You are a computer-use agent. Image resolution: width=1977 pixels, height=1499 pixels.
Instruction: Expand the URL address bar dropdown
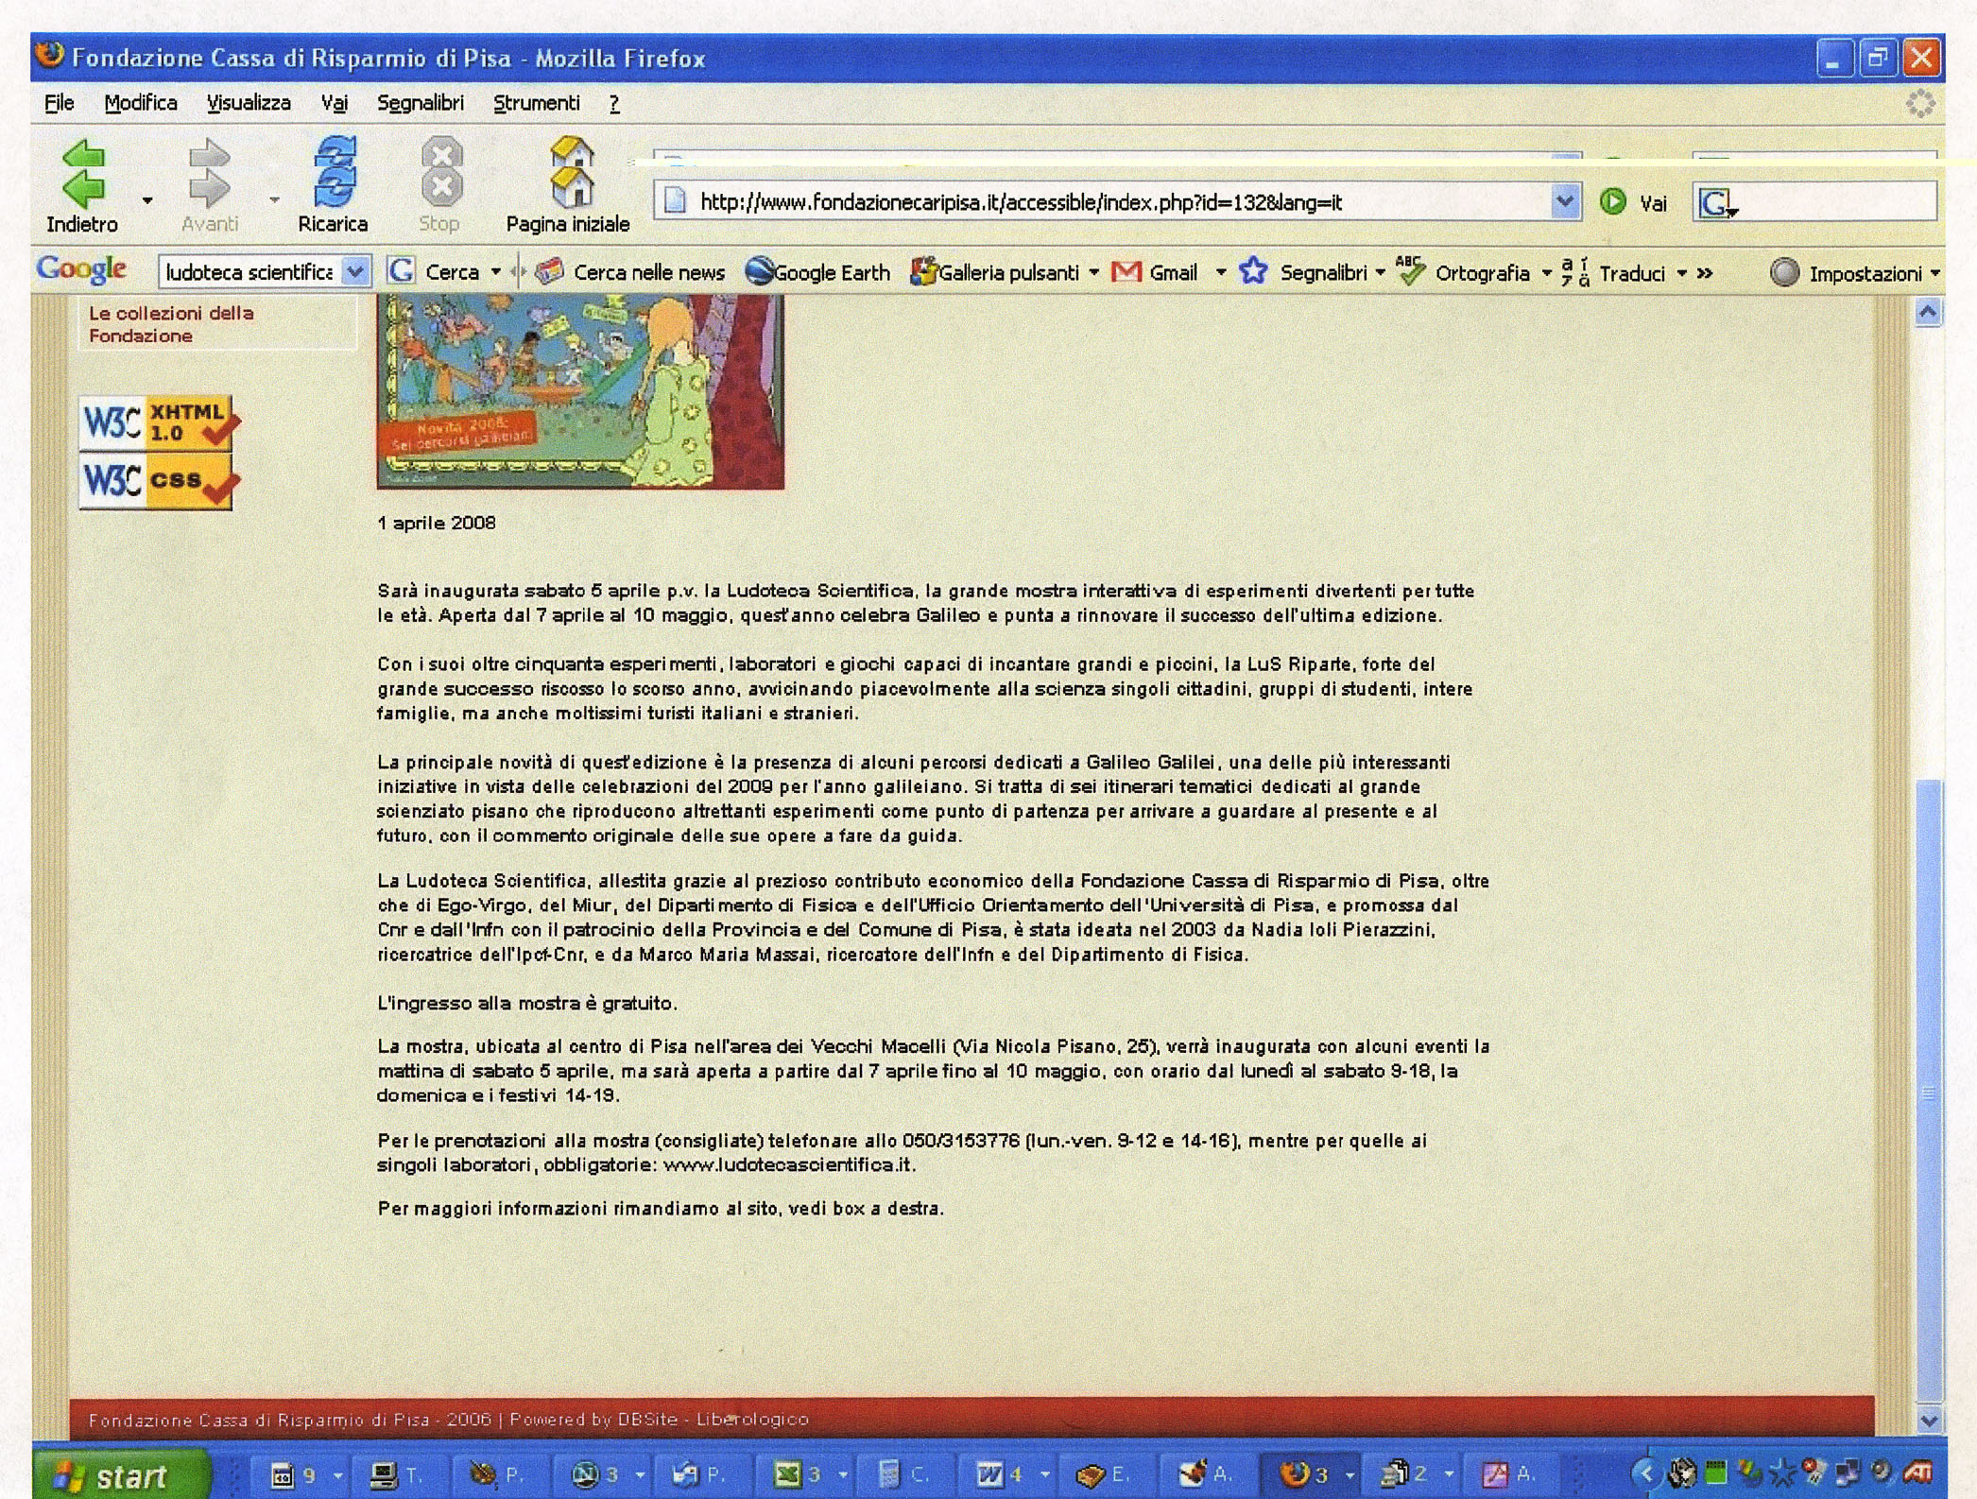tap(1564, 201)
